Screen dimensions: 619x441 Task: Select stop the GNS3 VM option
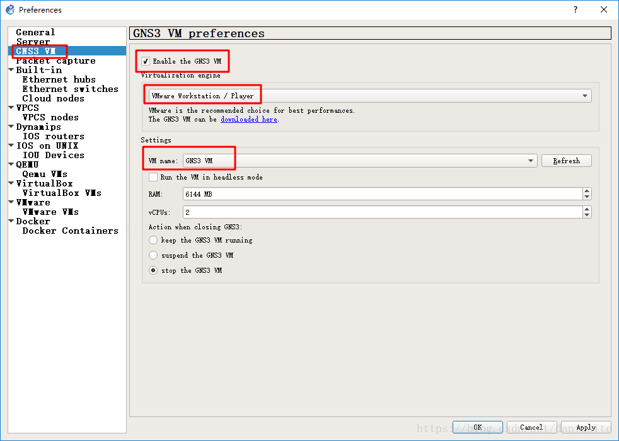pos(153,270)
